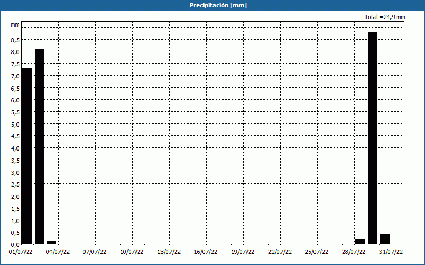Screen dimensions: 425x265
Task: Click the 7,5 axis value
Action: (15, 64)
